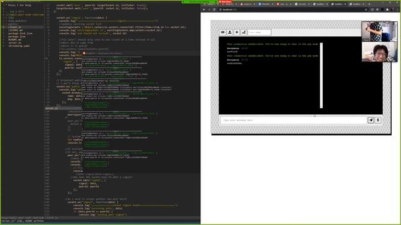Viewport: 401px width, 225px height.
Task: Click the red Stop Share button
Action: (226, 1)
